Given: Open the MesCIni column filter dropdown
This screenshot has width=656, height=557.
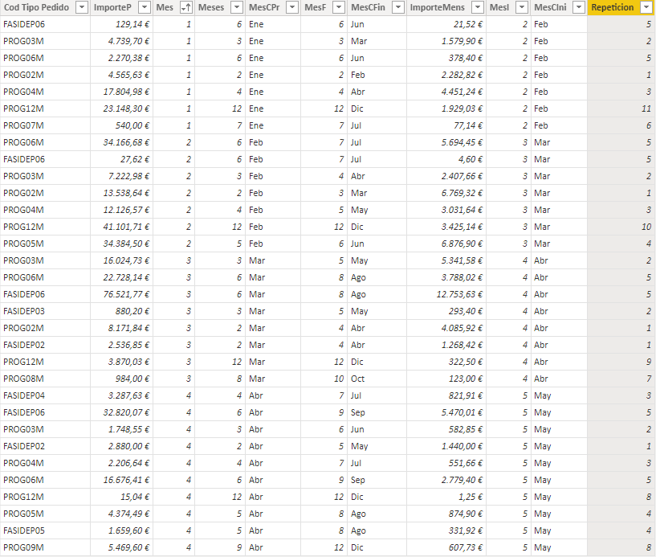Looking at the screenshot, I should click(x=579, y=7).
